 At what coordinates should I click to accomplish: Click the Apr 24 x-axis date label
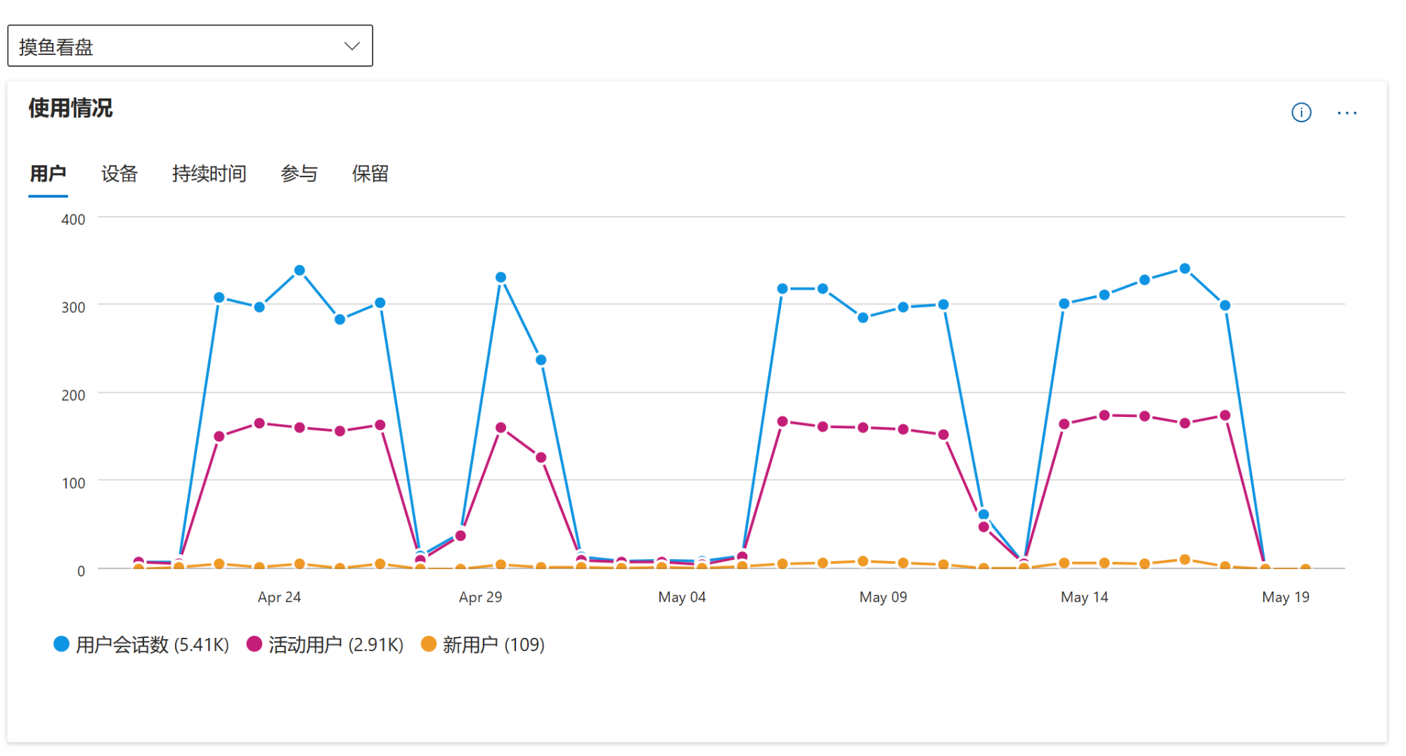tap(279, 597)
